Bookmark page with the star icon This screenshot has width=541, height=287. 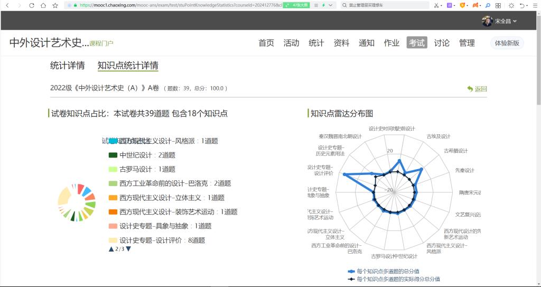(x=55, y=5)
